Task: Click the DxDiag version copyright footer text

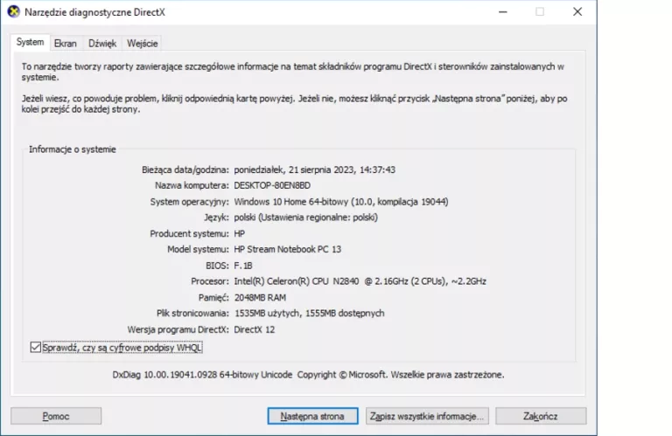Action: [x=308, y=375]
